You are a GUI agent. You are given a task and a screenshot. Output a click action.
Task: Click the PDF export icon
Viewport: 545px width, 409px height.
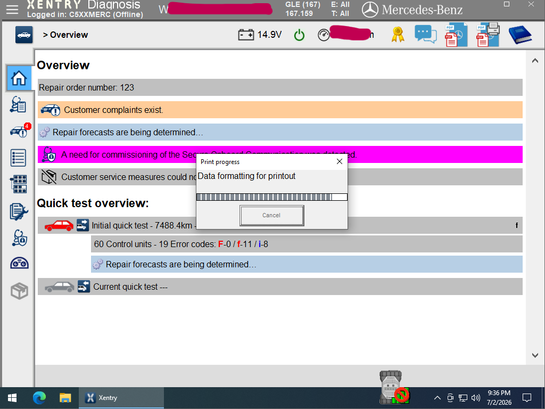tap(456, 35)
